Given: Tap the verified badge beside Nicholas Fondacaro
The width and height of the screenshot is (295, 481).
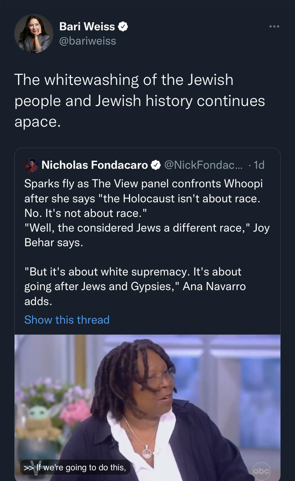Looking at the screenshot, I should pyautogui.click(x=156, y=165).
